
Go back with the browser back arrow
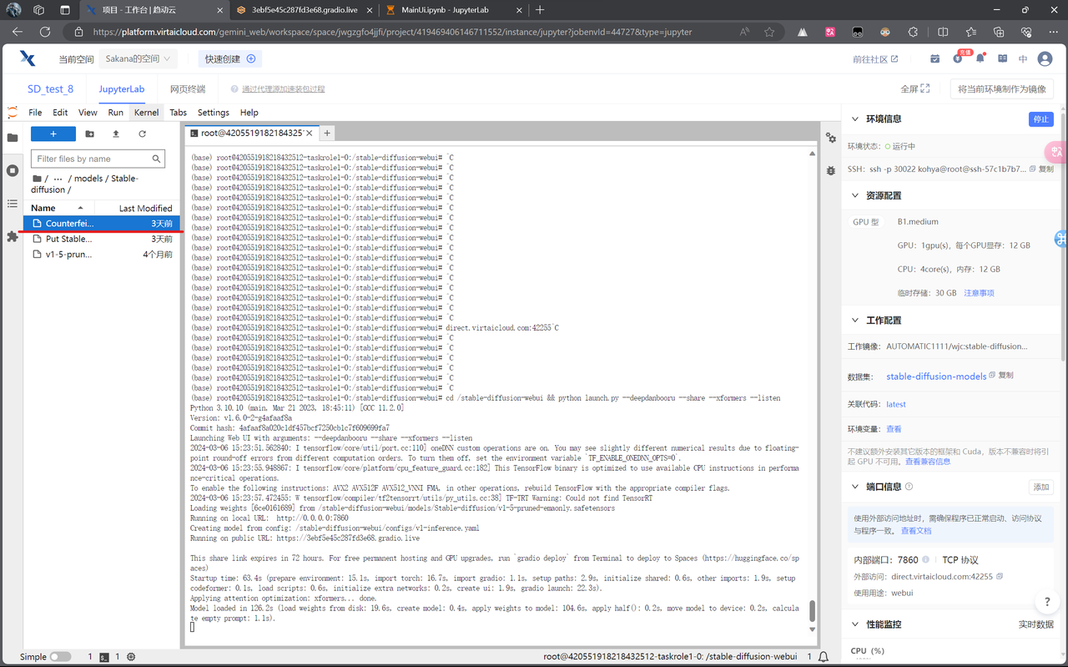tap(18, 32)
